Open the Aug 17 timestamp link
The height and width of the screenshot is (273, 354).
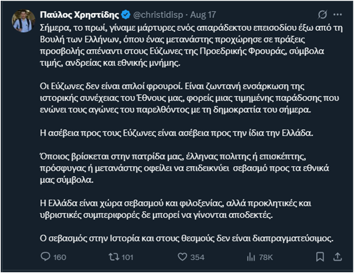(203, 15)
